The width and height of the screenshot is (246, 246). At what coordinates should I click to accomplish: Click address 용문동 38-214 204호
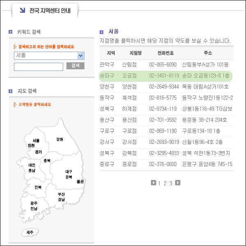pos(205,120)
